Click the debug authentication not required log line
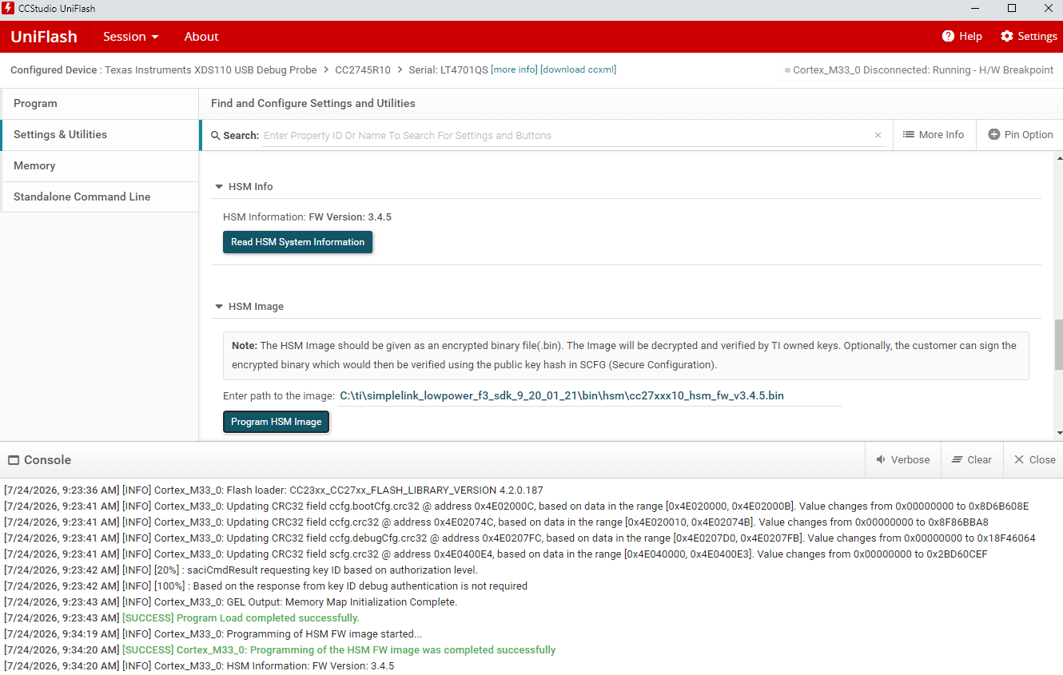The height and width of the screenshot is (675, 1063). [x=265, y=586]
